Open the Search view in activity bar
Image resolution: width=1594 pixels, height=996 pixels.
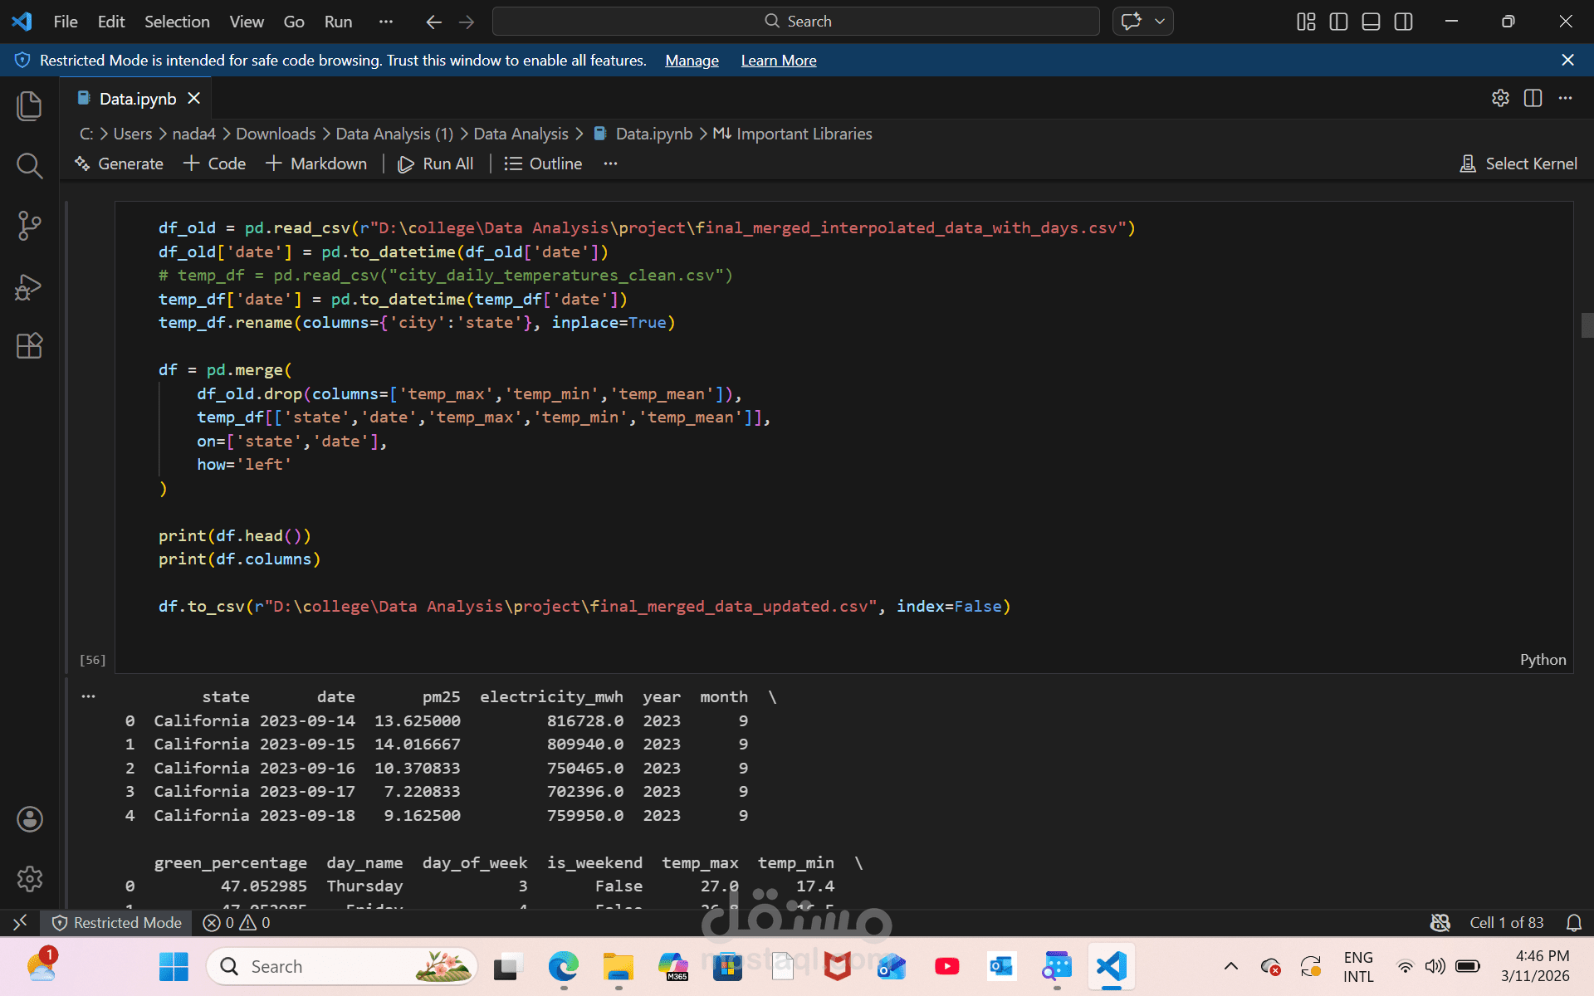[x=29, y=165]
